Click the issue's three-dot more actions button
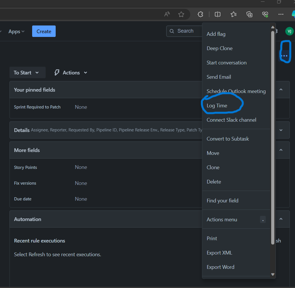Image resolution: width=295 pixels, height=288 pixels. point(284,56)
